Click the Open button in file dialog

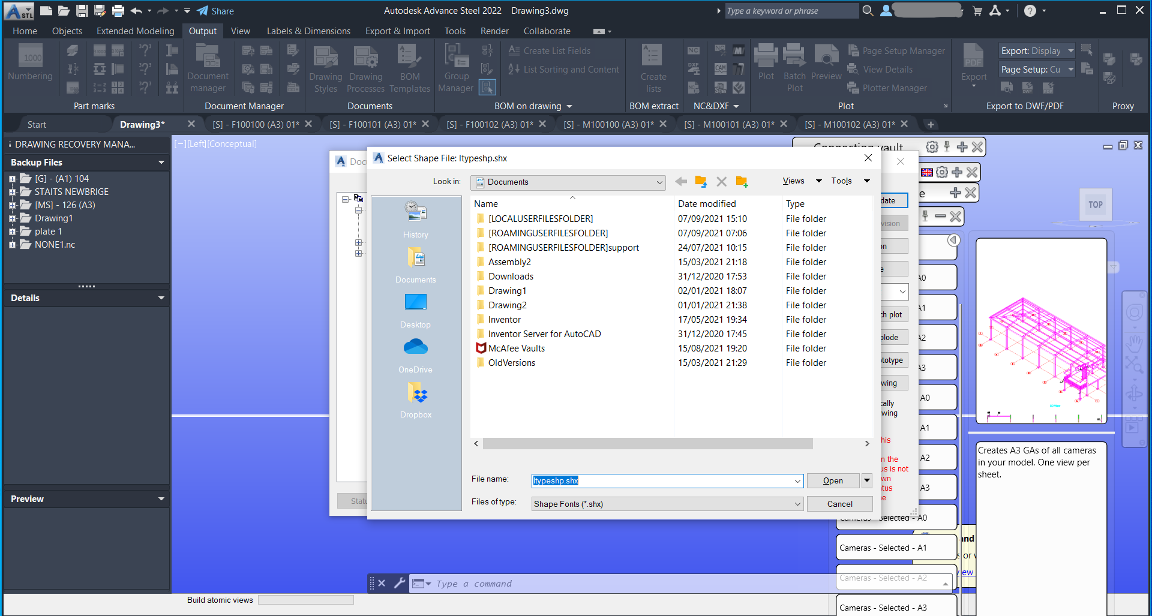[x=833, y=481]
